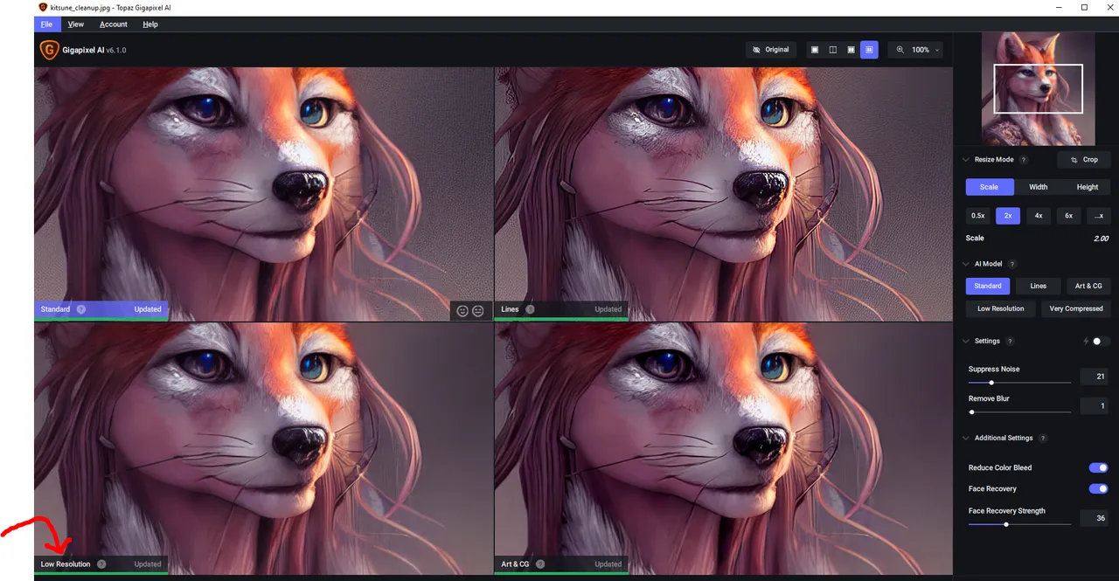Image resolution: width=1119 pixels, height=581 pixels.
Task: Click the Scale value 2.00
Action: [x=1101, y=239]
